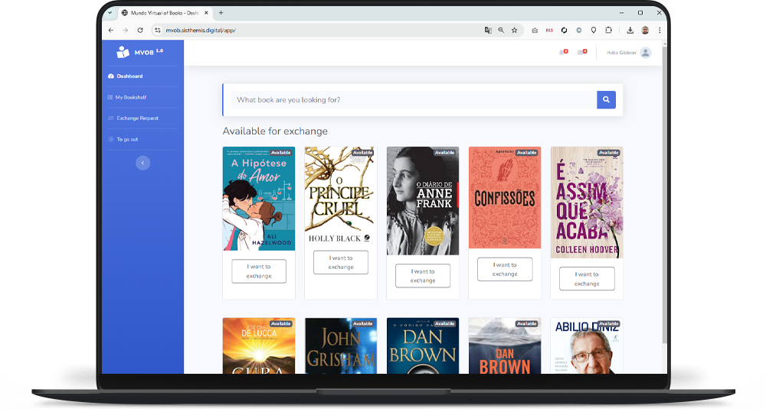Go to My Bookshelf in sidebar
Viewport: 766px width, 412px height.
pyautogui.click(x=130, y=97)
